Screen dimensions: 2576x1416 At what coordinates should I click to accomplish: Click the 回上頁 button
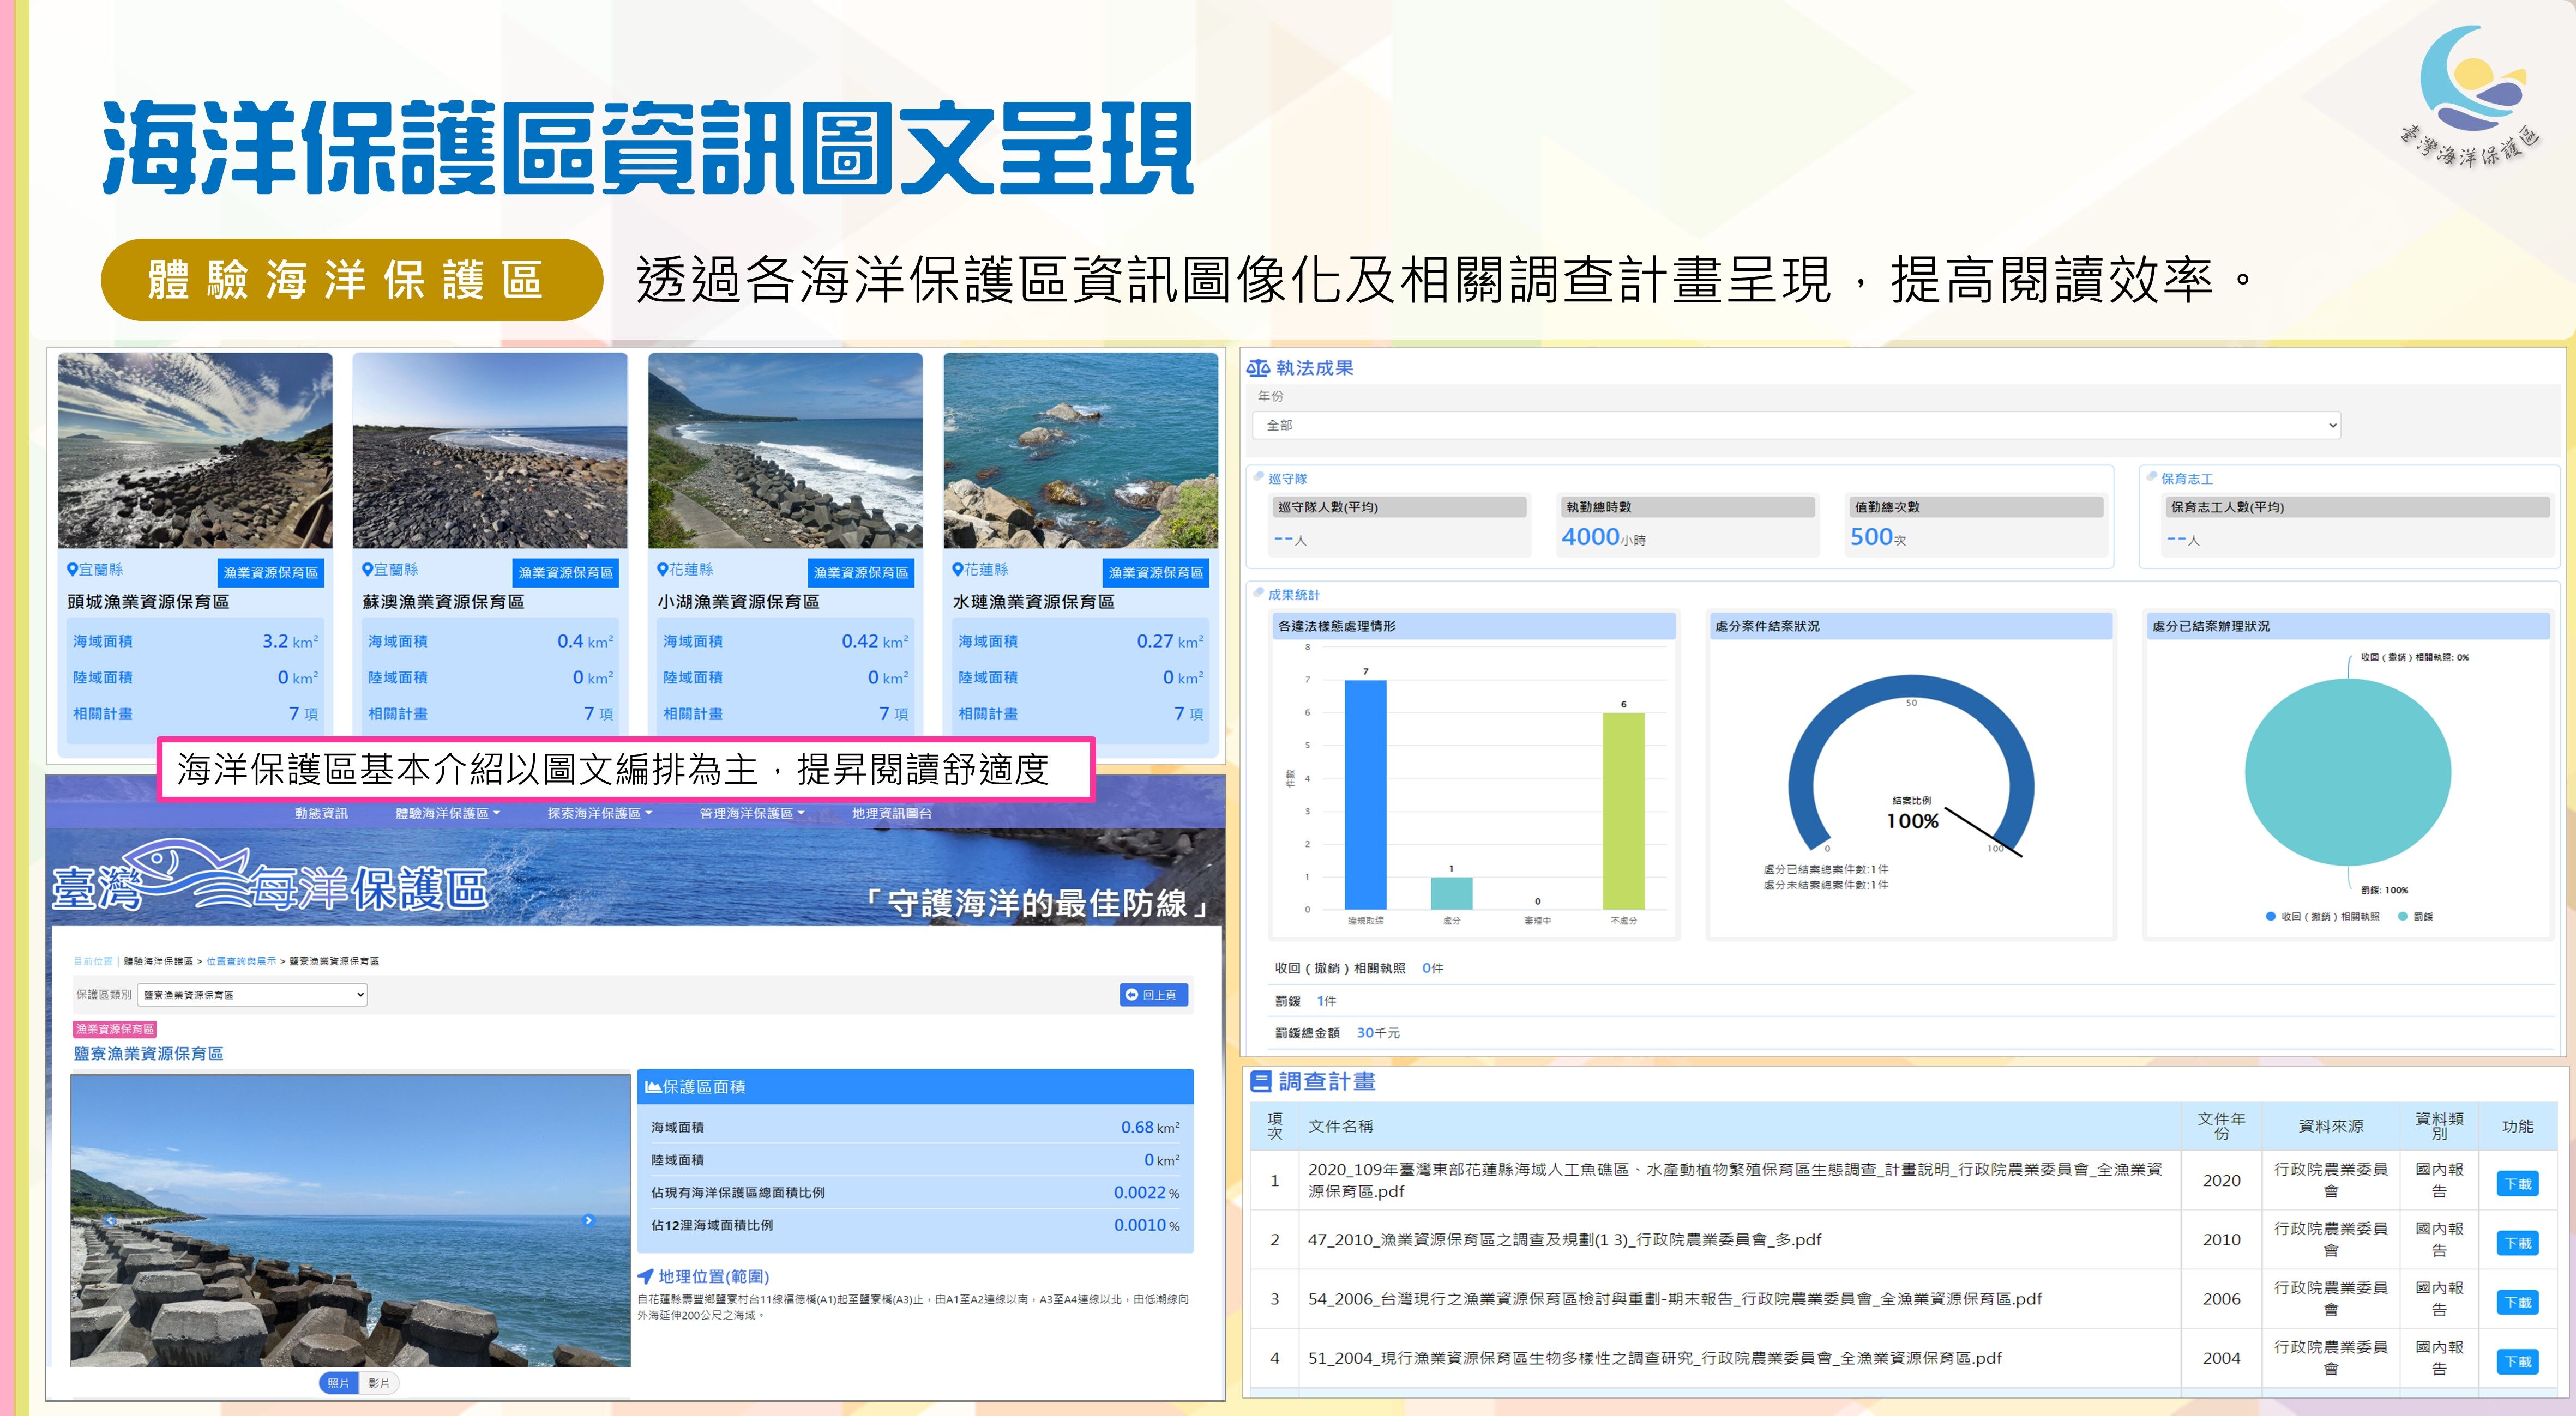[1154, 994]
